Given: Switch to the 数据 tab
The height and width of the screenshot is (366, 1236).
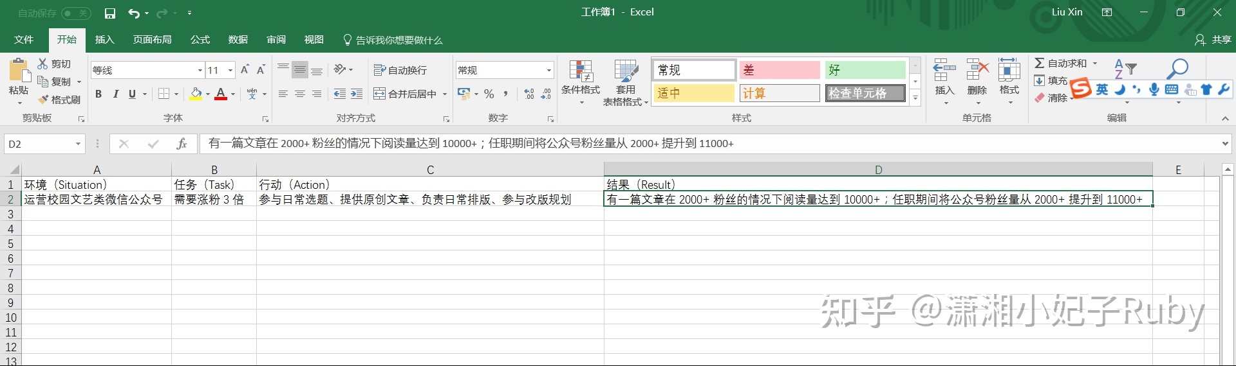Looking at the screenshot, I should (x=238, y=40).
